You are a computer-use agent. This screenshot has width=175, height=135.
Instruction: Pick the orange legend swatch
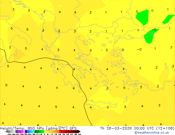click(x=55, y=131)
